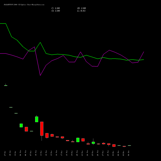Click the 03 Dec date label
Image resolution: width=161 pixels, height=161 pixels.
(123, 153)
